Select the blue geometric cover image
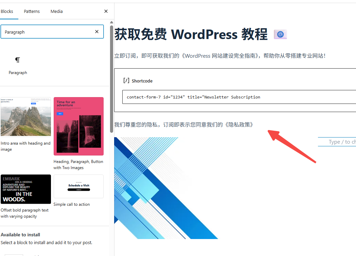The image size is (356, 256). click(x=166, y=187)
